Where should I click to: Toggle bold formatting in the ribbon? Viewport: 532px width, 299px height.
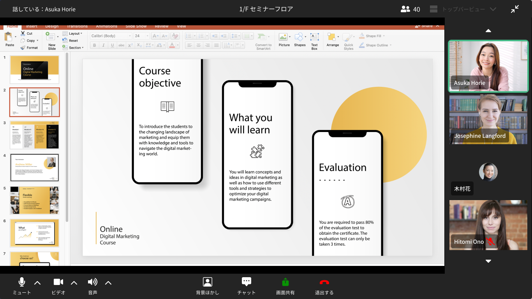(94, 45)
